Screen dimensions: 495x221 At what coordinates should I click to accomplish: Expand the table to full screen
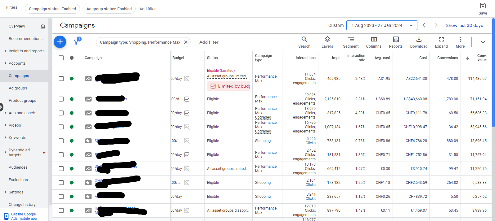(441, 42)
